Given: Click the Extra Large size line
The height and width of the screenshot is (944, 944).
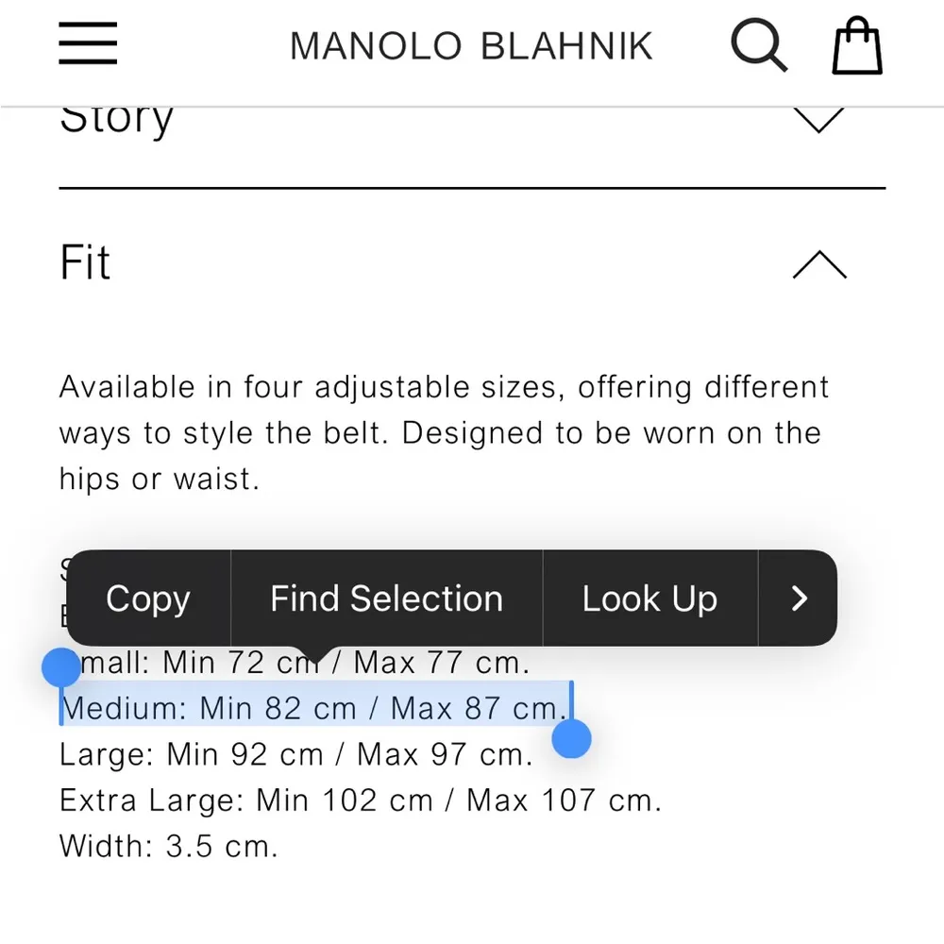Looking at the screenshot, I should [x=361, y=800].
